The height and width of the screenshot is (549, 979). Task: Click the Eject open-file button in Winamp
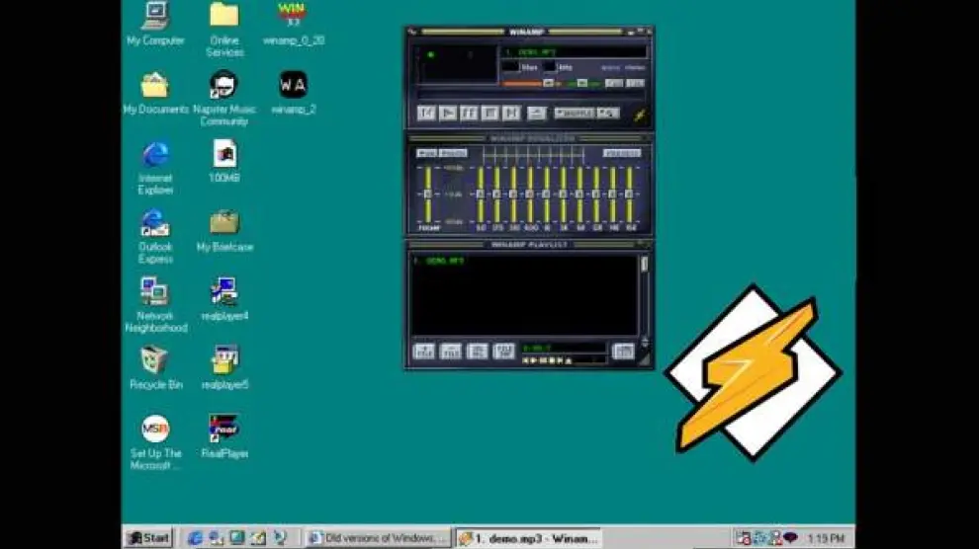pyautogui.click(x=536, y=114)
